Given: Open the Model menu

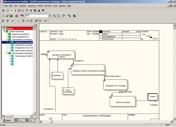Looking at the screenshot, I should pos(40,6).
